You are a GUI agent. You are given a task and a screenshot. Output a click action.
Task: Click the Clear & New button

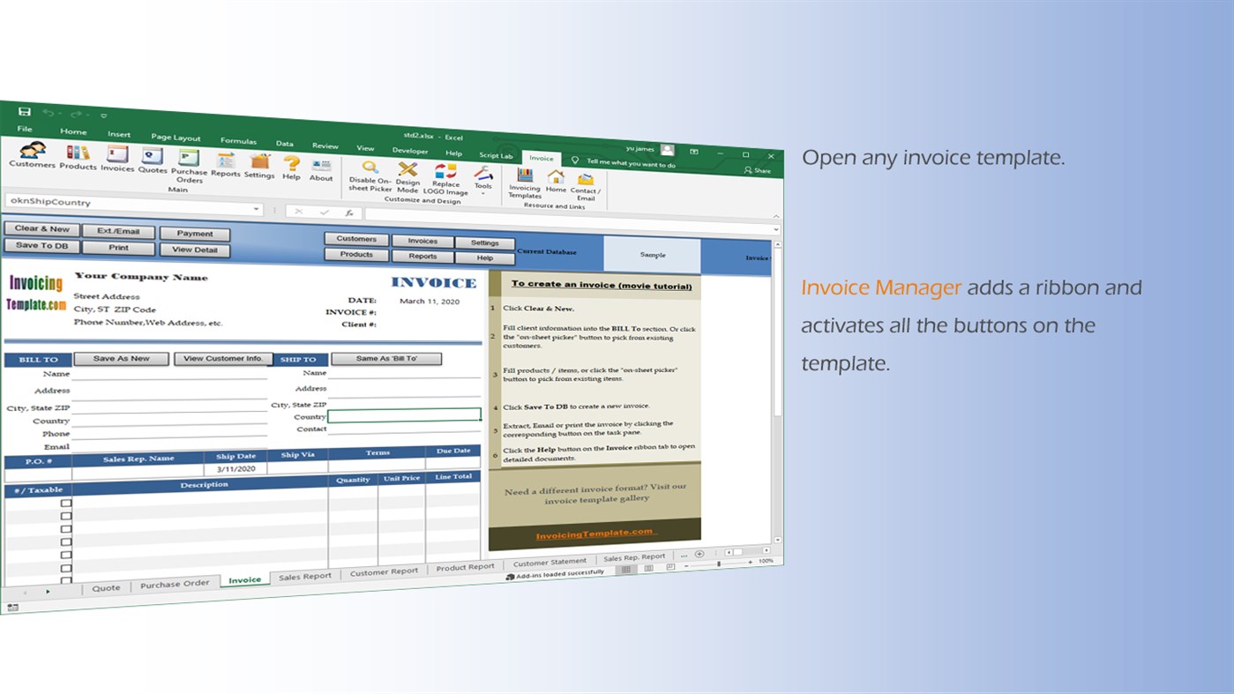(x=41, y=229)
